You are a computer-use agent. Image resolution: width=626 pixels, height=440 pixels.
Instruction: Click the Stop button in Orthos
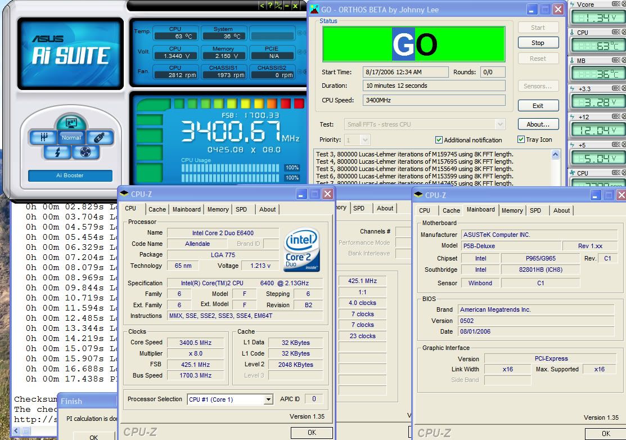coord(538,43)
